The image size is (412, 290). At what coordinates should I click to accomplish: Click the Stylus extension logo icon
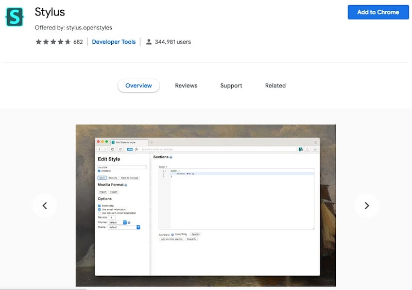point(14,16)
